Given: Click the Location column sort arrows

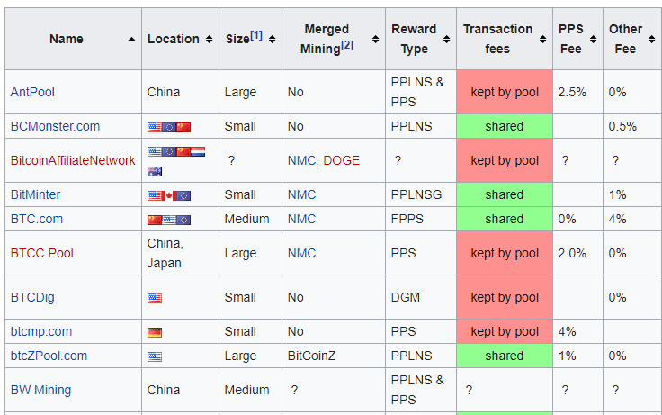Looking at the screenshot, I should click(209, 40).
